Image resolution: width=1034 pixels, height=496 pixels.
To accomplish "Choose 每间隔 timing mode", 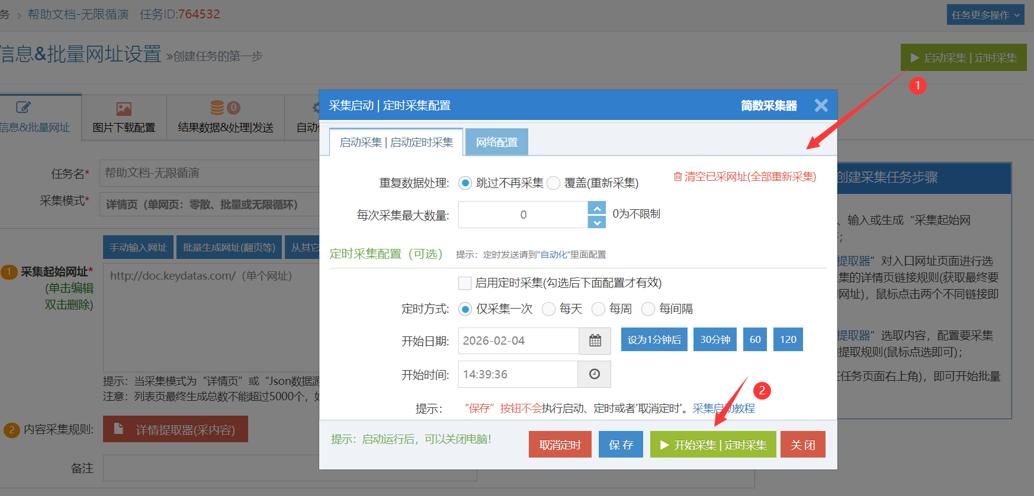I will point(648,309).
